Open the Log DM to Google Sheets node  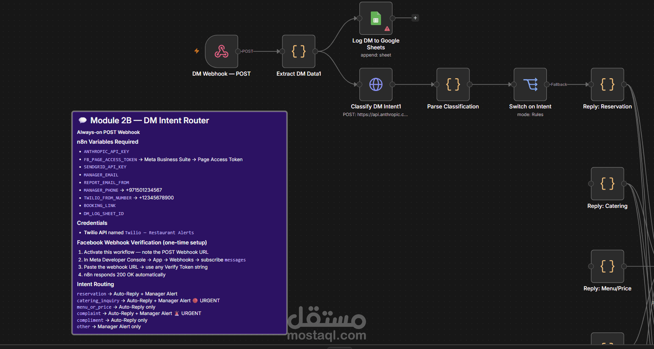(376, 18)
